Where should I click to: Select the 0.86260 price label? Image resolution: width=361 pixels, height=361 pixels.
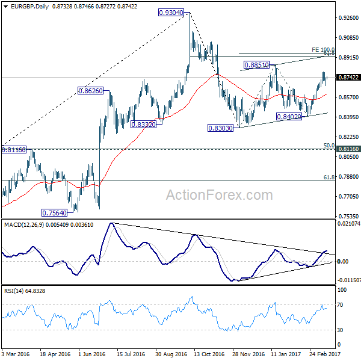tap(90, 91)
